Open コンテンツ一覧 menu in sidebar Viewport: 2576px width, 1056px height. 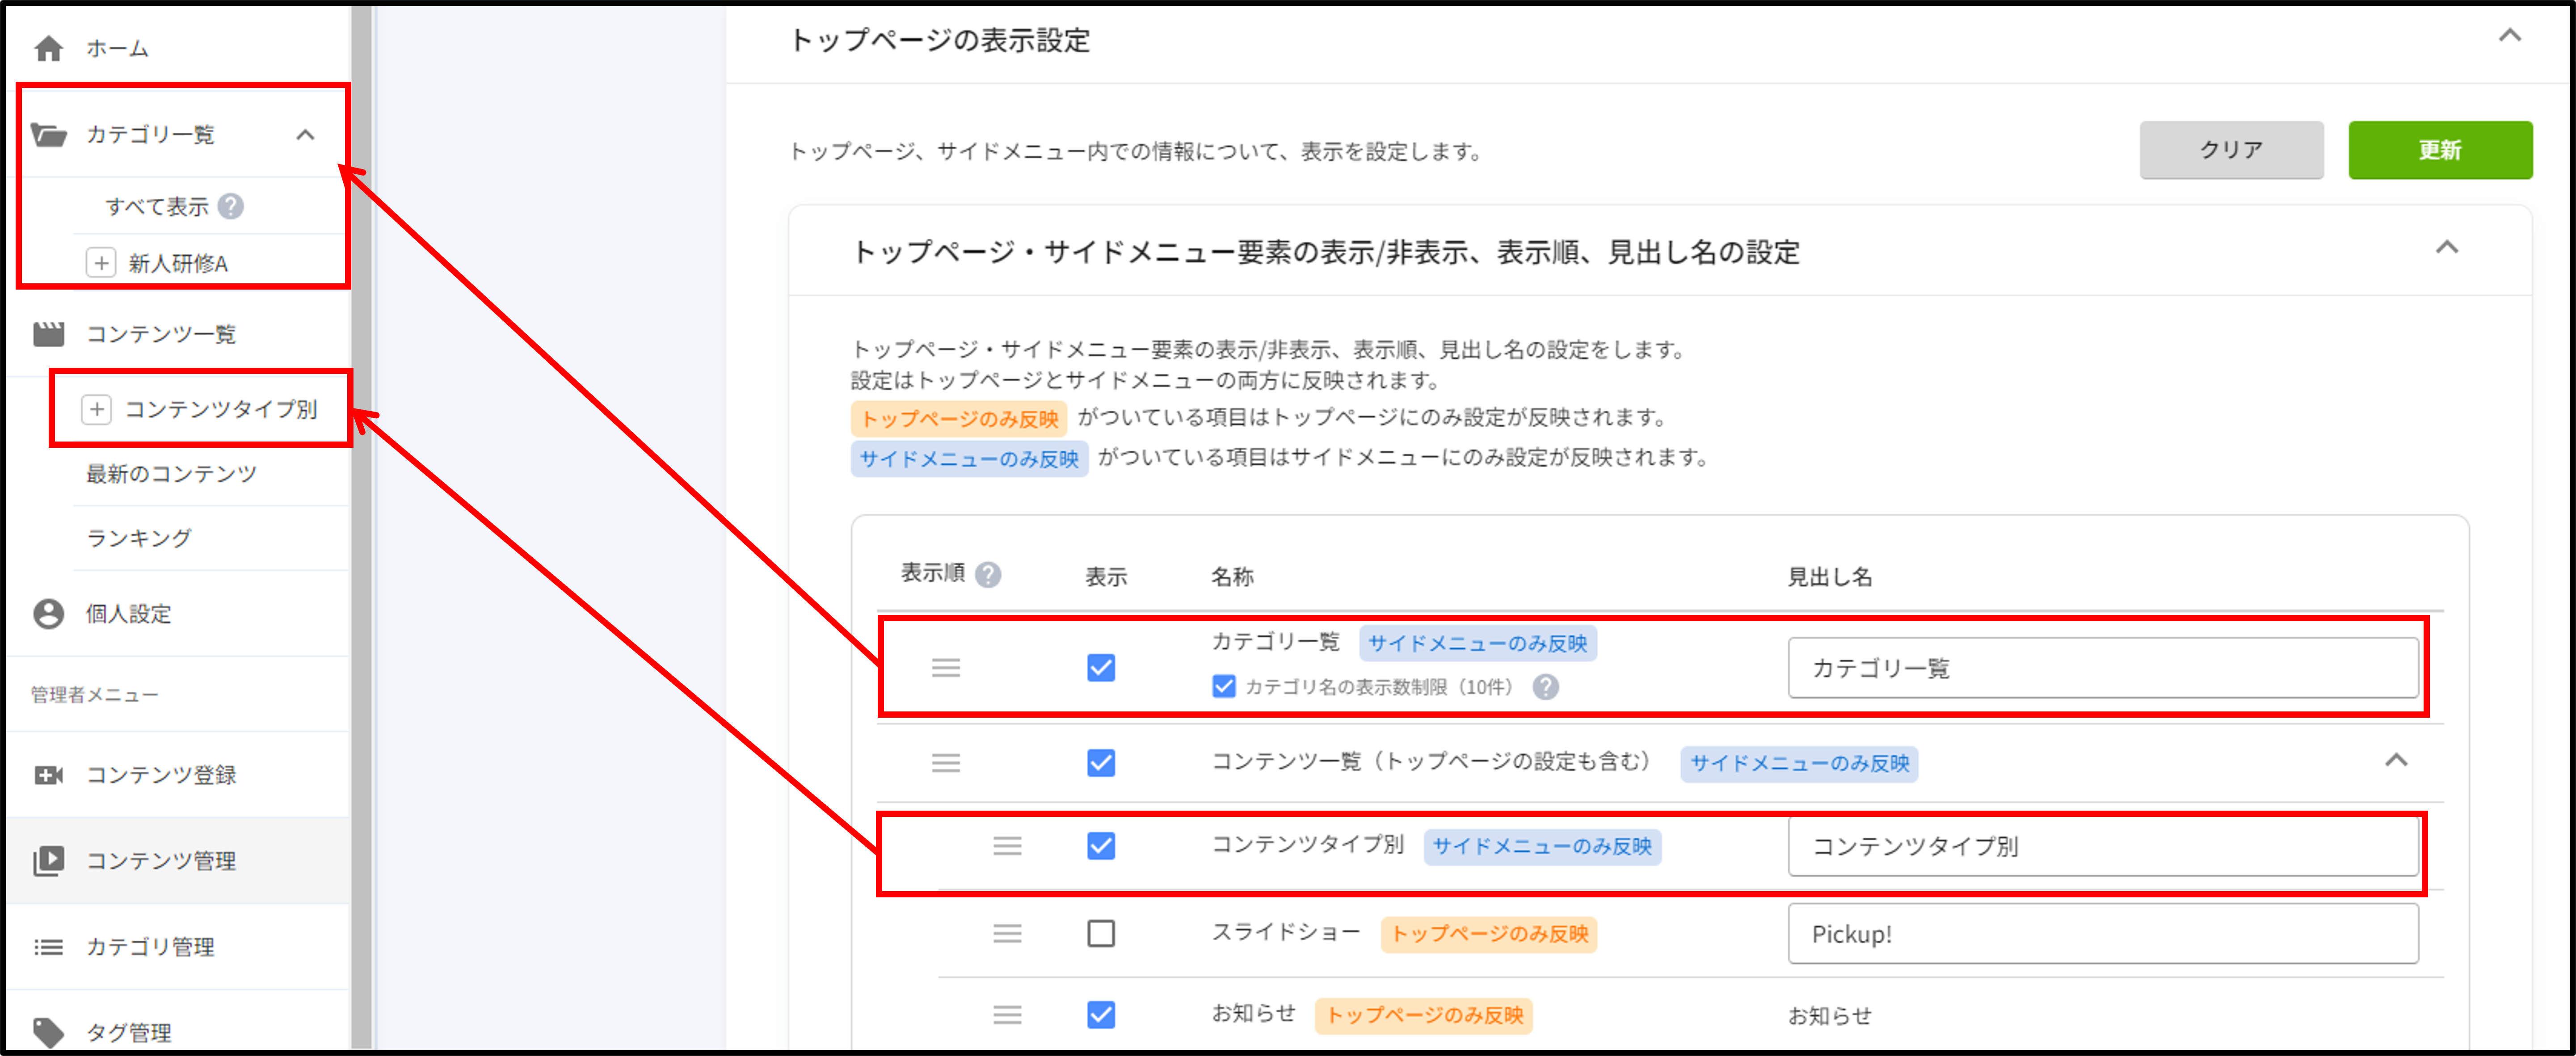point(161,334)
